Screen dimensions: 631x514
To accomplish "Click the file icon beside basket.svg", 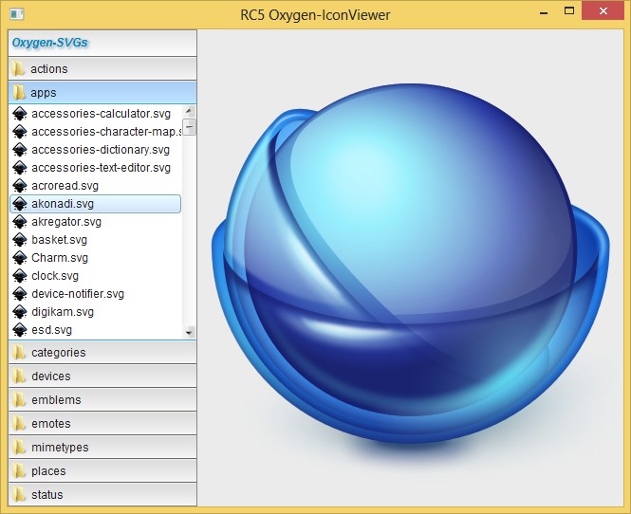I will 19,240.
